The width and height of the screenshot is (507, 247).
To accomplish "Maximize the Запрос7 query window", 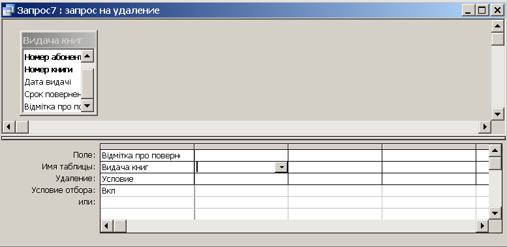I will tap(482, 10).
